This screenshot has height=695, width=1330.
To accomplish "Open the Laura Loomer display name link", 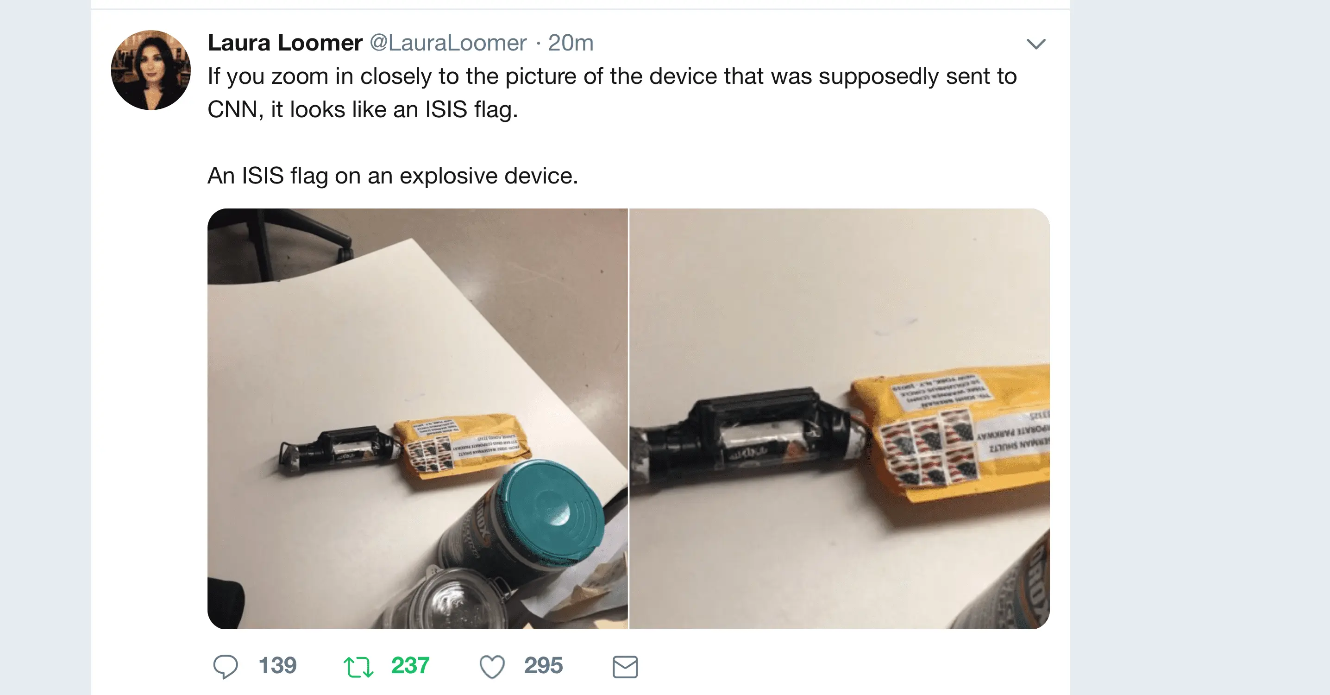I will (x=285, y=42).
